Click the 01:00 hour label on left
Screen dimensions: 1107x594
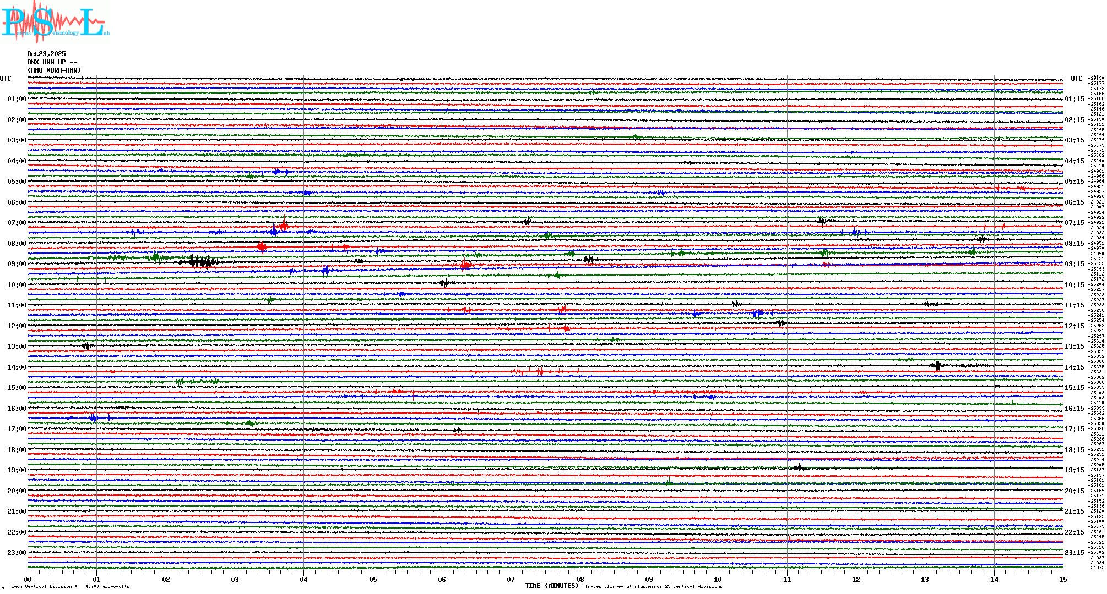tap(17, 99)
